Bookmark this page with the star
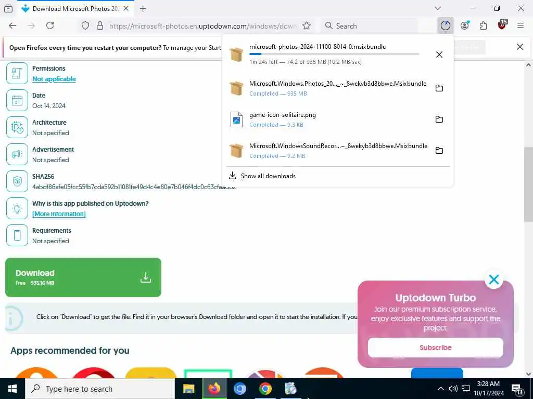This screenshot has width=533, height=399. click(307, 26)
